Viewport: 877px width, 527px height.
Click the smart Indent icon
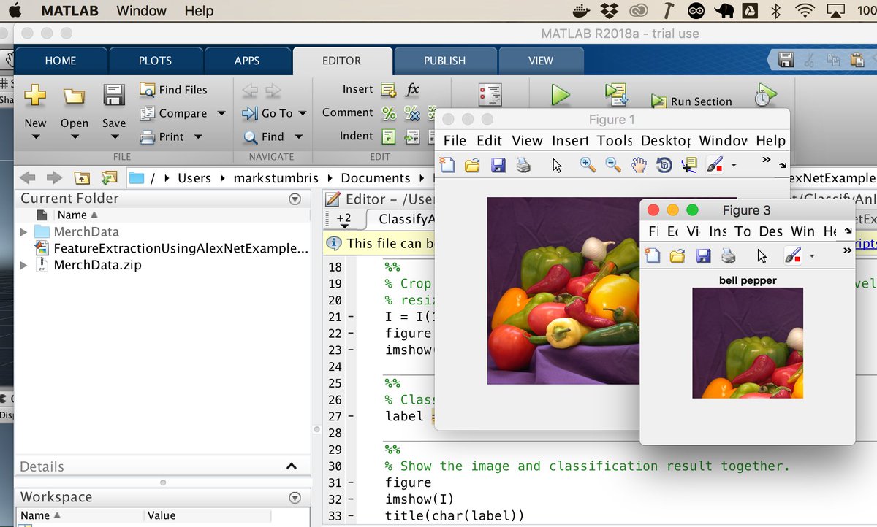coord(389,136)
